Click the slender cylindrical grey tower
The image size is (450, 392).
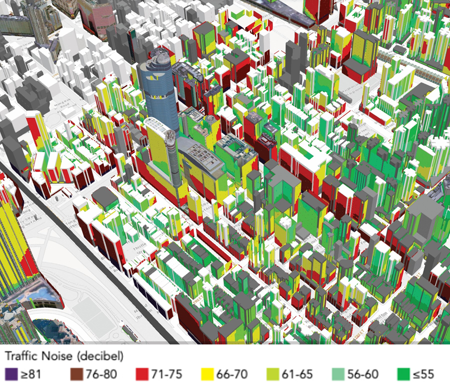click(172, 160)
